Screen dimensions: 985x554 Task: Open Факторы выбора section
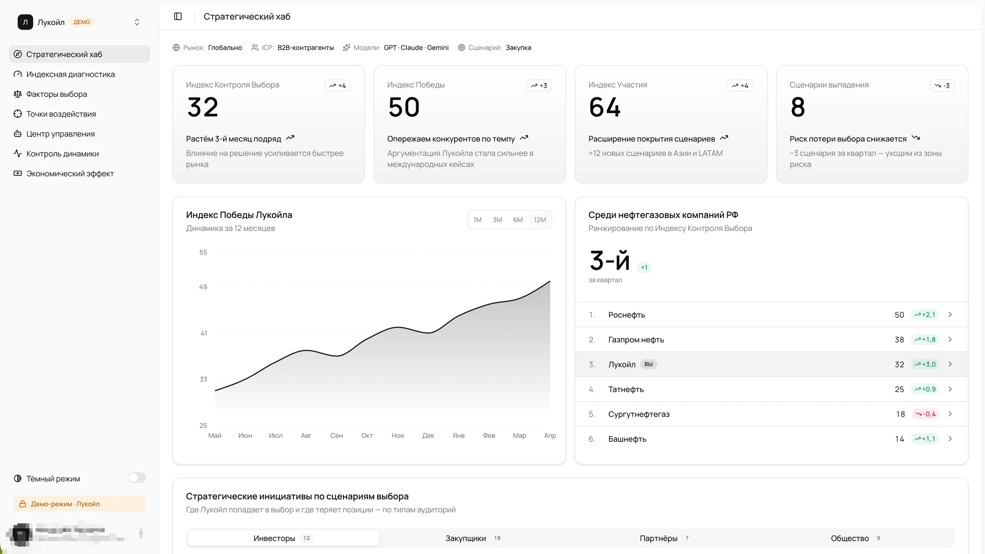coord(80,94)
